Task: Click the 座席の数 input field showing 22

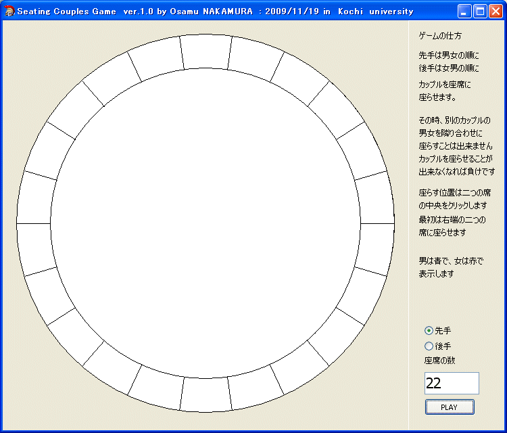Action: tap(452, 383)
